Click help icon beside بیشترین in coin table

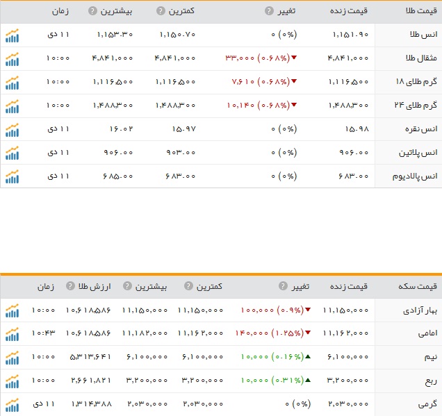click(x=127, y=286)
